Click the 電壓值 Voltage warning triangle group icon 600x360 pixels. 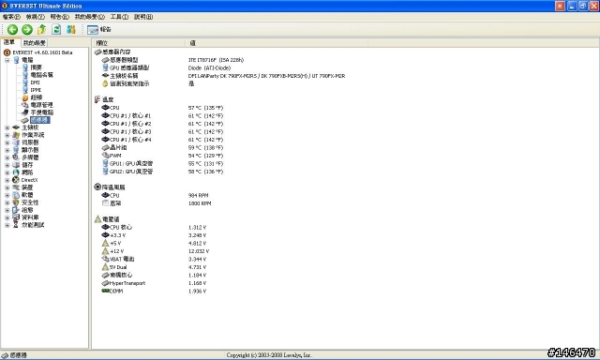(x=97, y=219)
